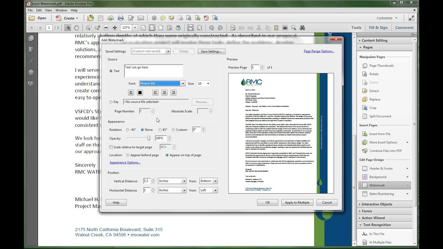
Task: Open Page Range Options link
Action: coord(319,51)
